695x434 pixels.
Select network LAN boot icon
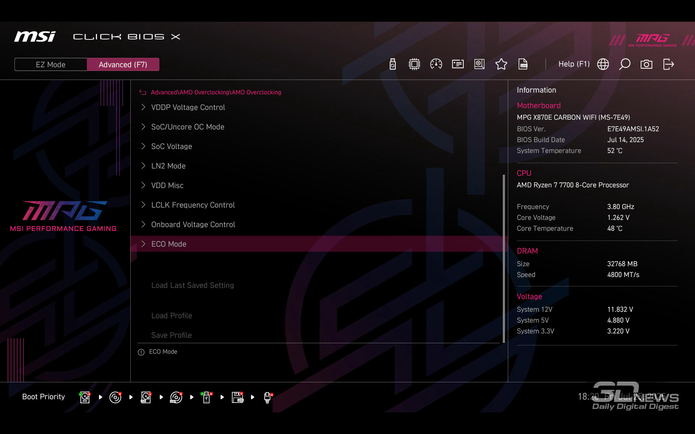tap(268, 397)
